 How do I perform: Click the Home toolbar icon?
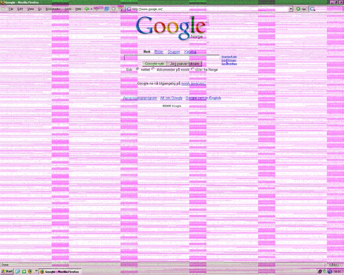point(120,9)
